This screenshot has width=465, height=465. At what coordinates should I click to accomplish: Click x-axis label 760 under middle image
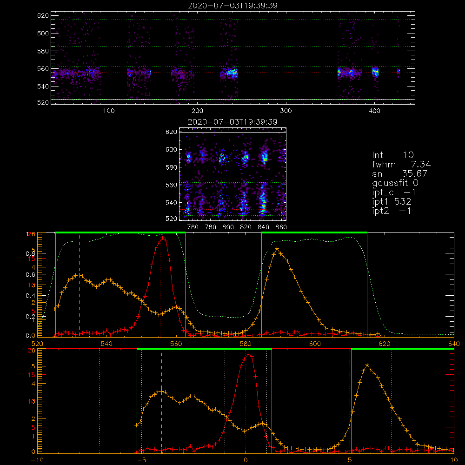(x=193, y=227)
